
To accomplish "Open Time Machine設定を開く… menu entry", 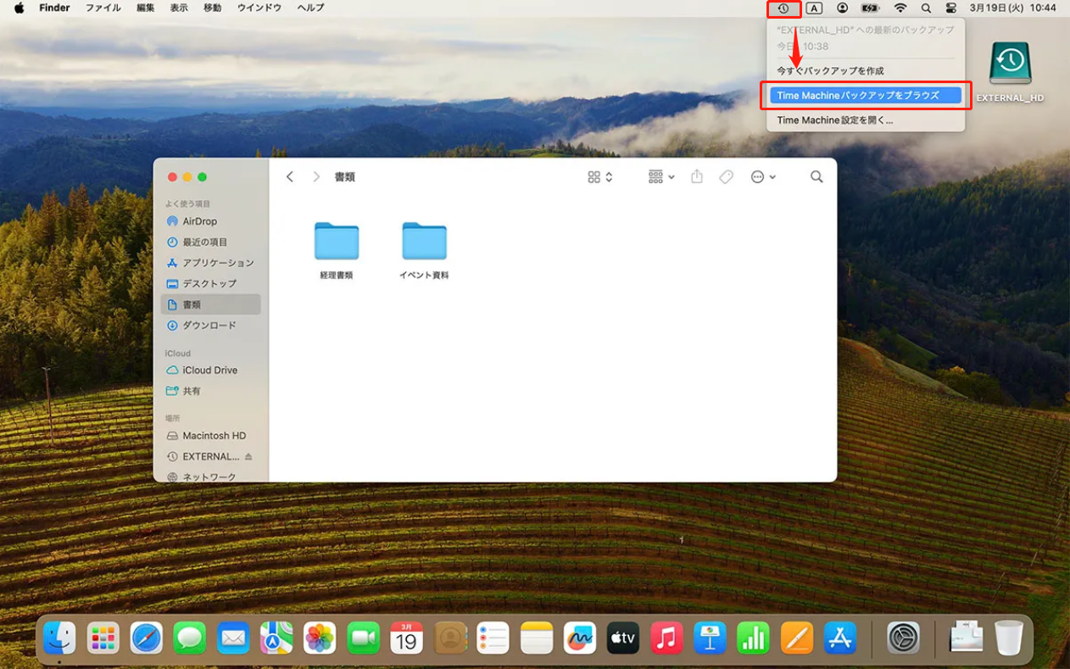I will tap(835, 120).
